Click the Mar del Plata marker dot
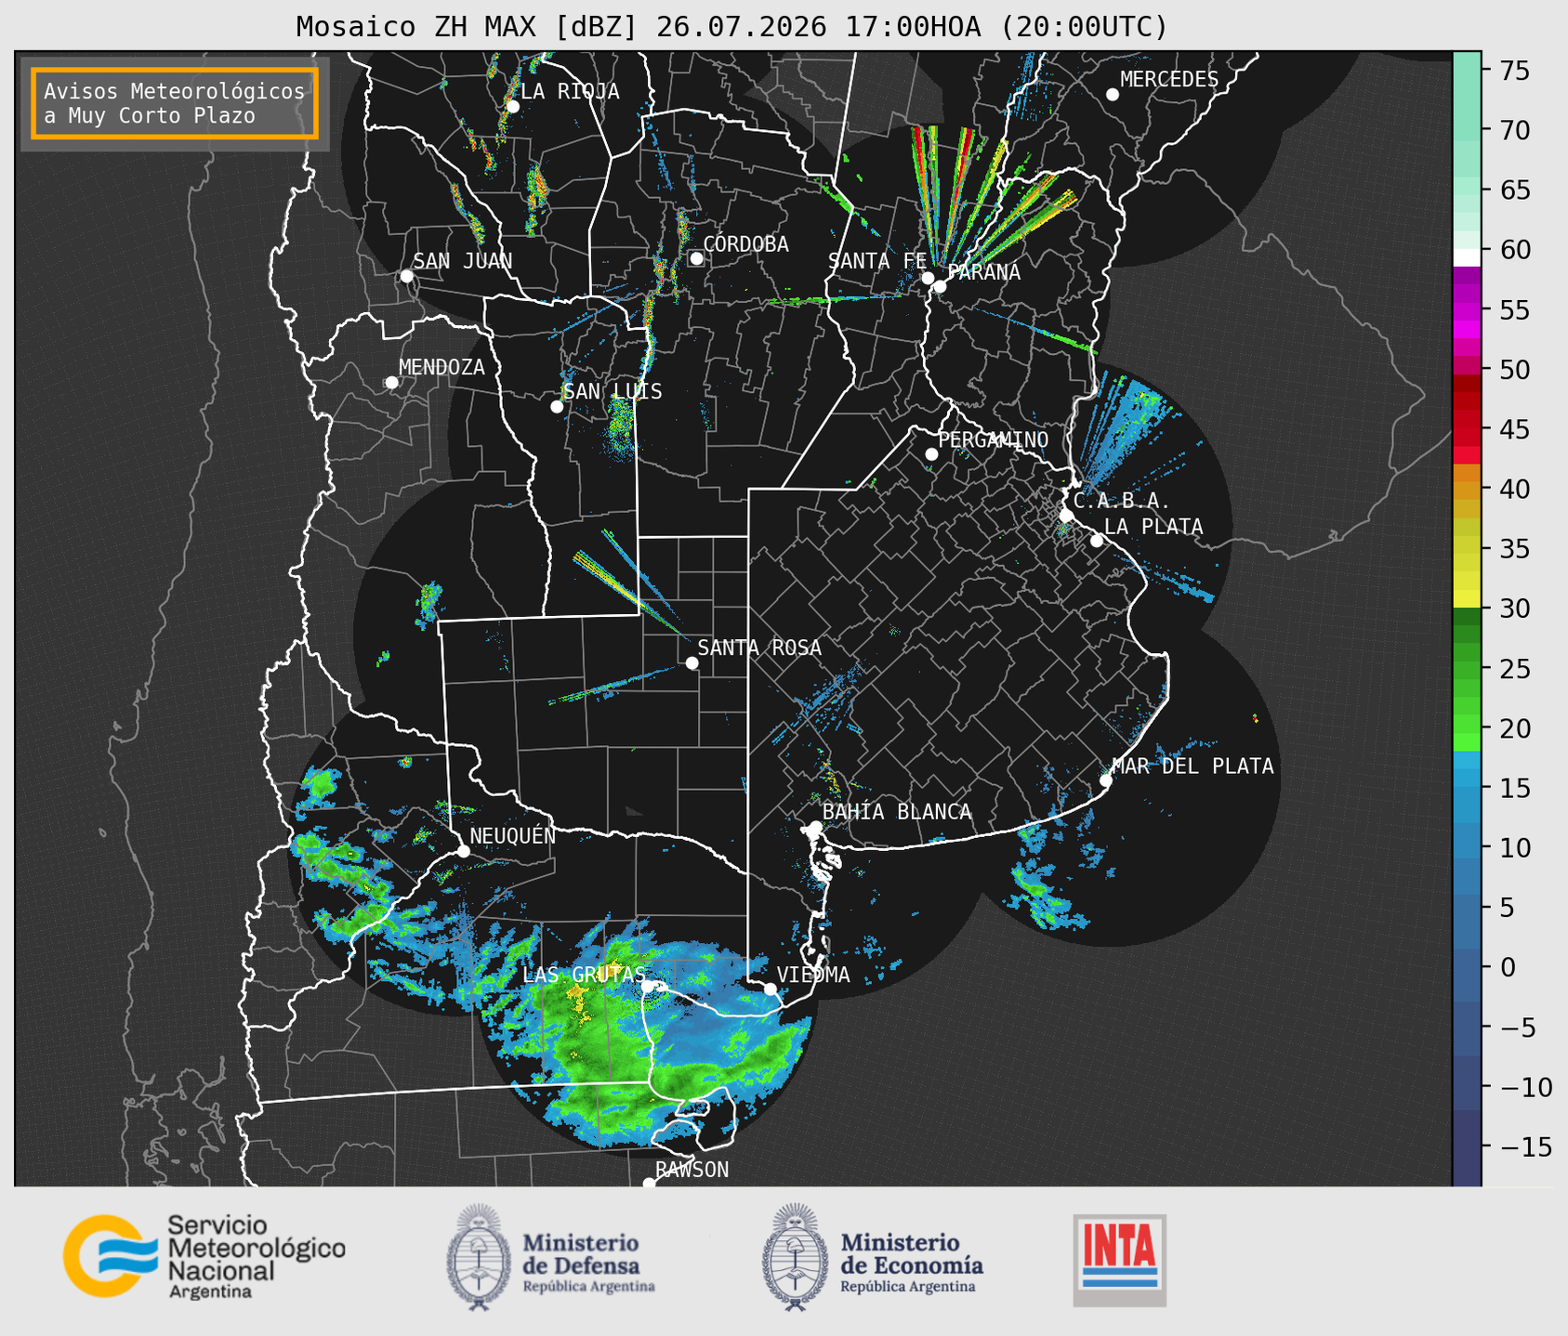Viewport: 1568px width, 1336px height. (1106, 780)
